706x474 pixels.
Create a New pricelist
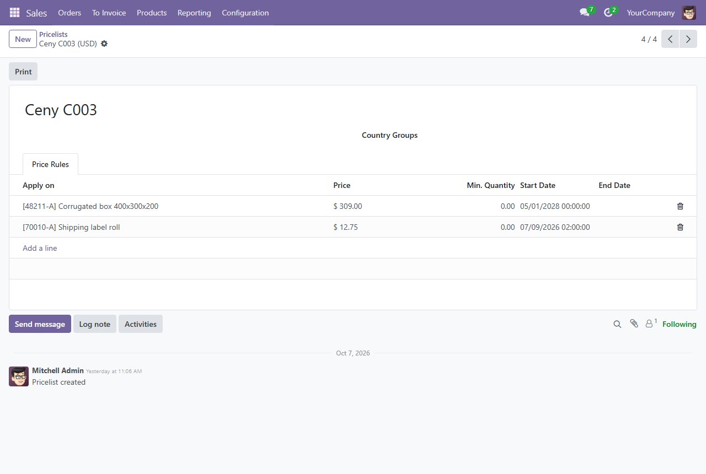pyautogui.click(x=23, y=39)
